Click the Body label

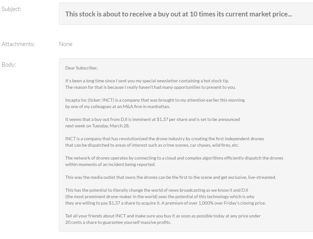click(9, 64)
